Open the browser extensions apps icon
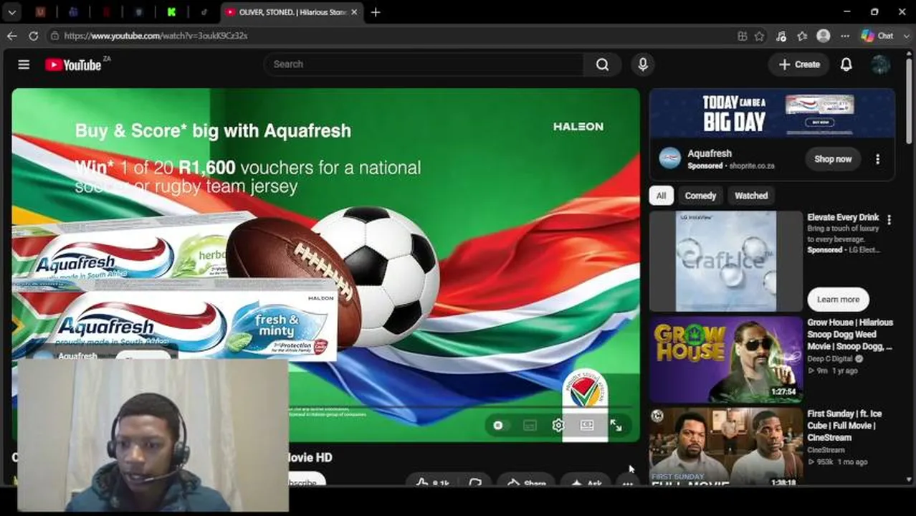The width and height of the screenshot is (916, 516). (x=742, y=36)
